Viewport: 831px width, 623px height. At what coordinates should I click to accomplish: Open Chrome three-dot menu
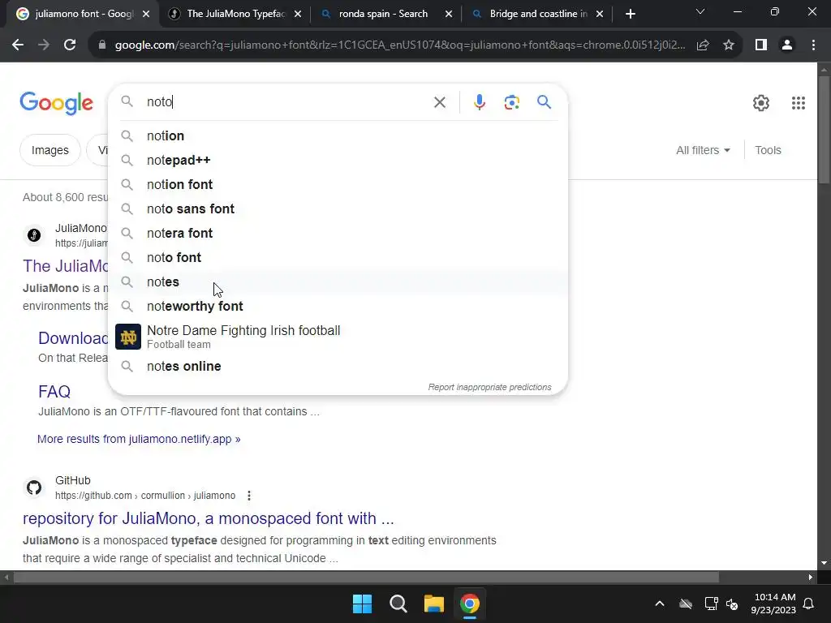coord(813,45)
